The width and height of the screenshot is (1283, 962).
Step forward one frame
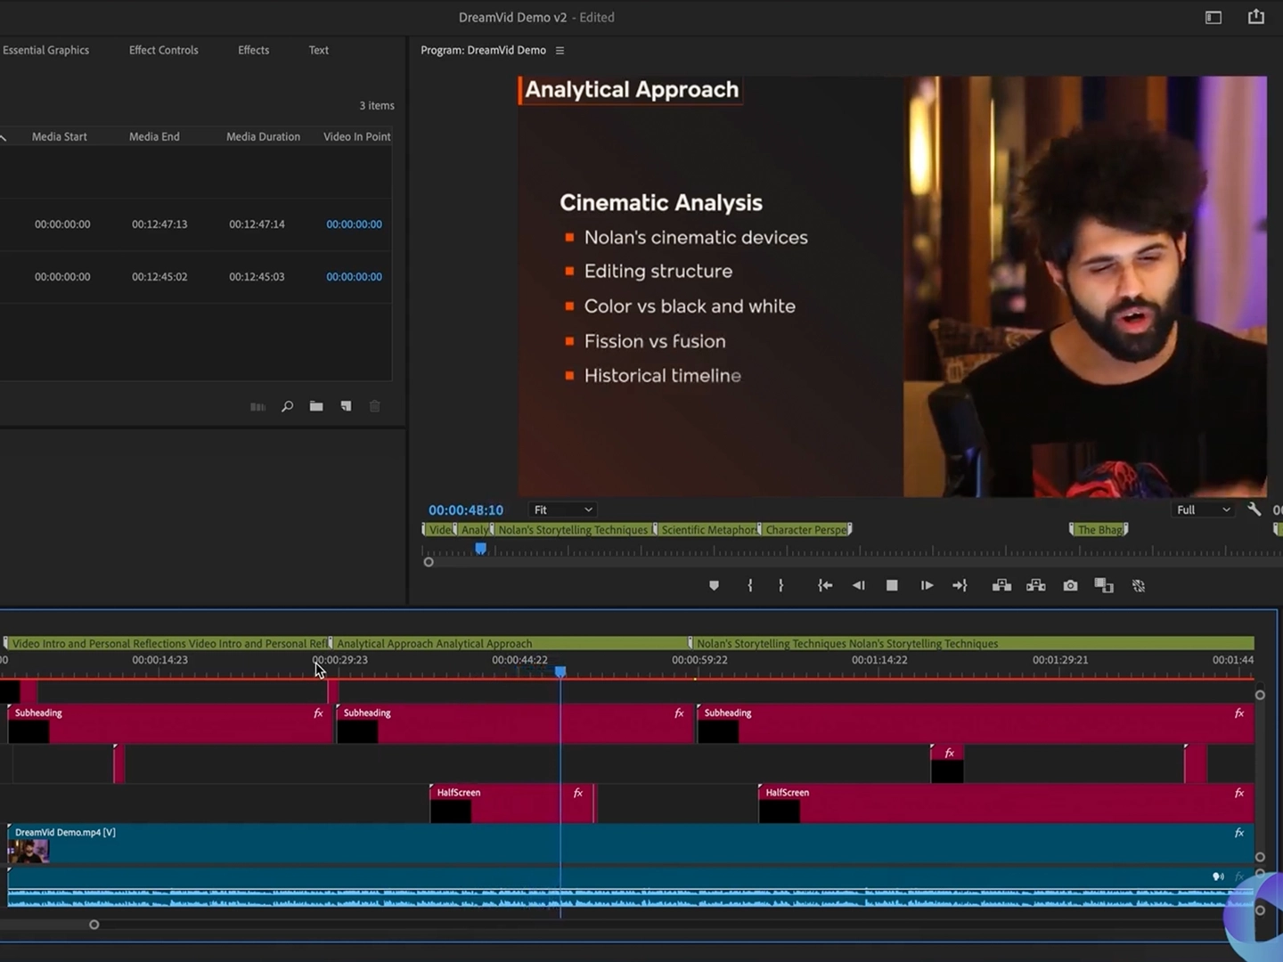[x=927, y=585]
